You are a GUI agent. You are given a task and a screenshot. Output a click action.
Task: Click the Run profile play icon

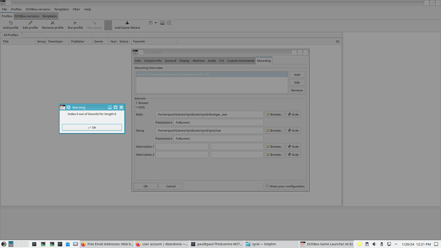click(75, 22)
